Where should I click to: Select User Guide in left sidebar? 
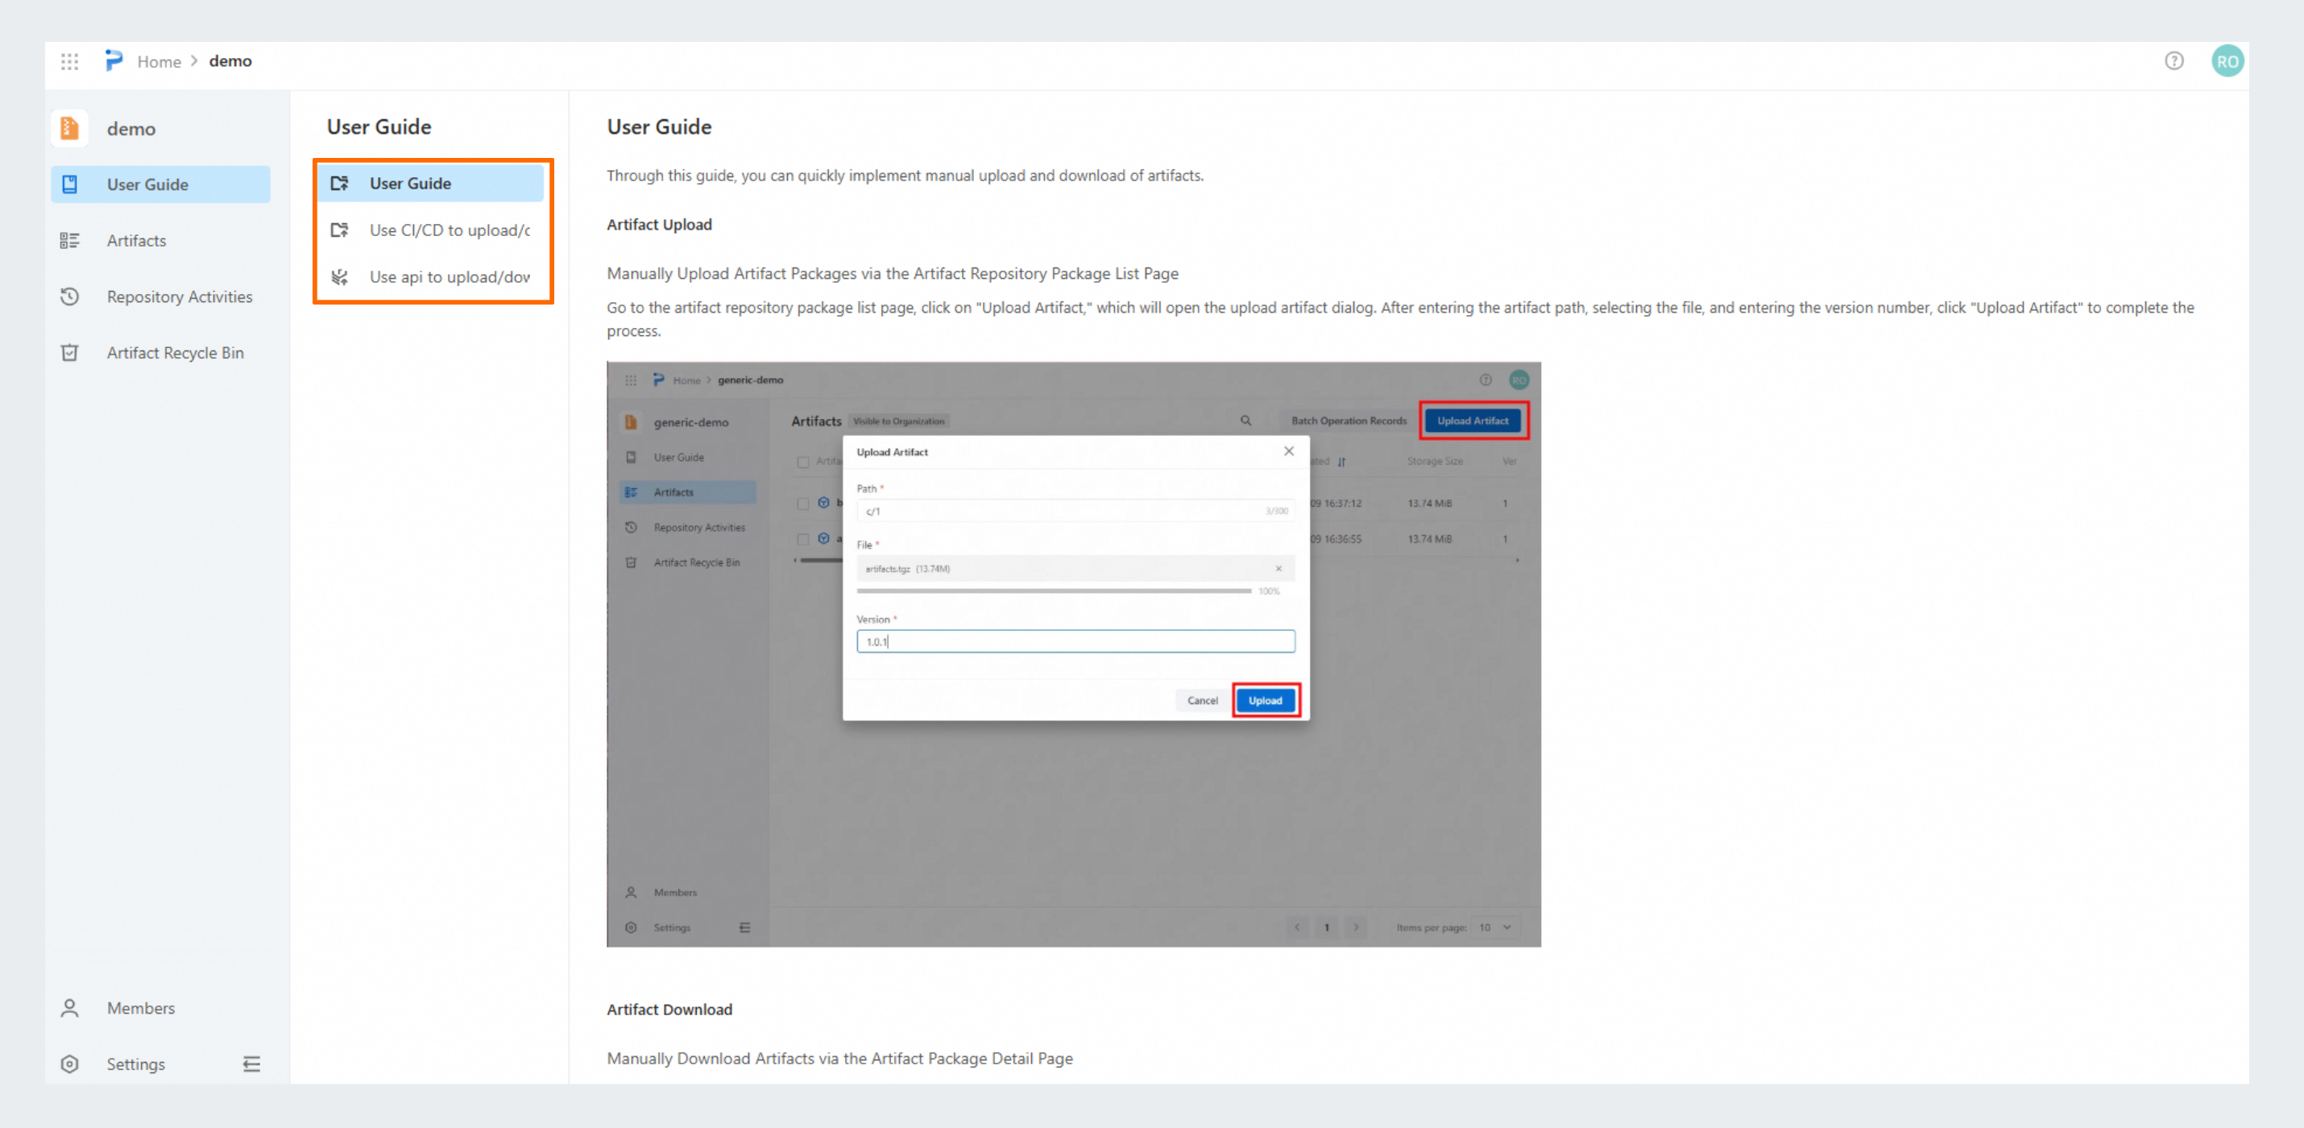pos(147,185)
